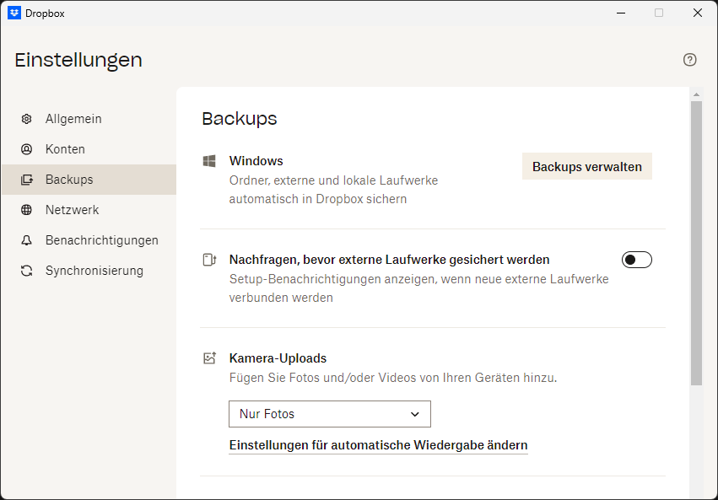Viewport: 718px width, 500px height.
Task: Open Einstellungen für automatische Wiedergabe ändern link
Action: pos(378,445)
